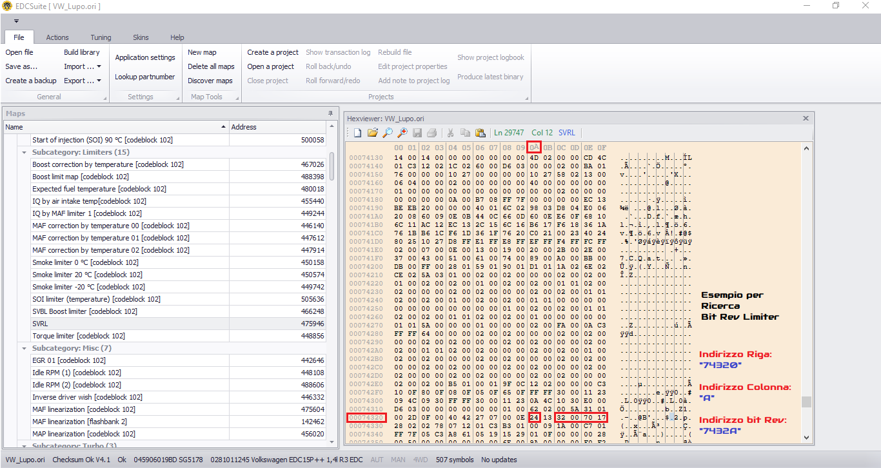
Task: Click Open file in General group
Action: coord(19,52)
